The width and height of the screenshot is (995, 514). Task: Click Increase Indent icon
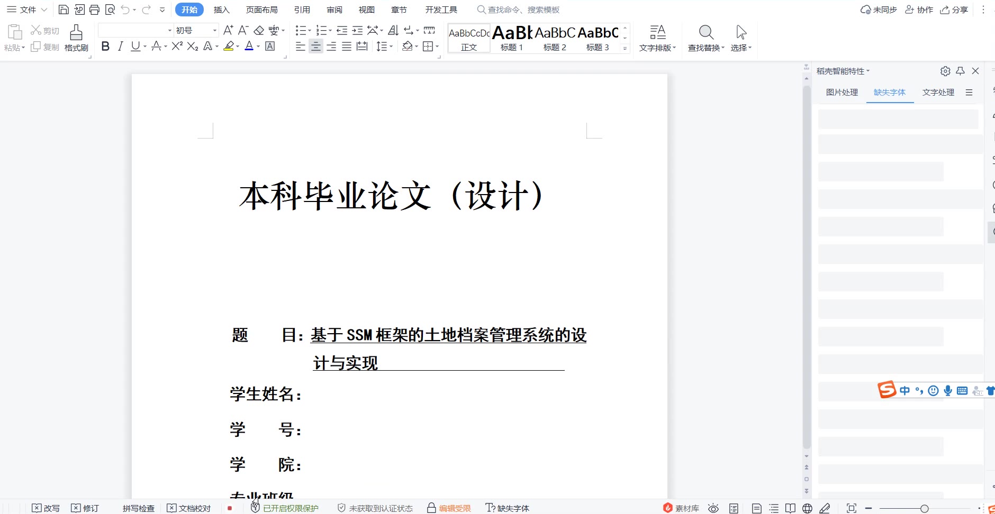point(358,30)
